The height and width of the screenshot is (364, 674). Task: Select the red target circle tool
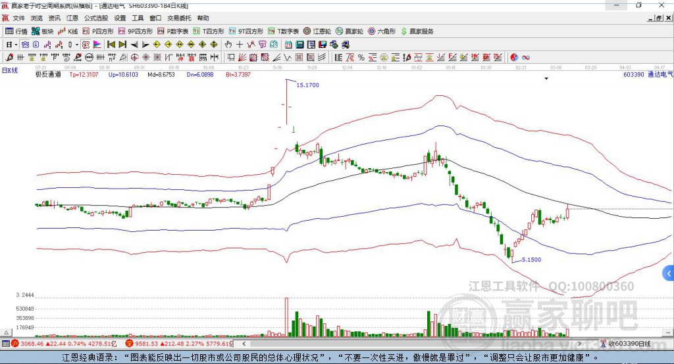click(x=134, y=58)
